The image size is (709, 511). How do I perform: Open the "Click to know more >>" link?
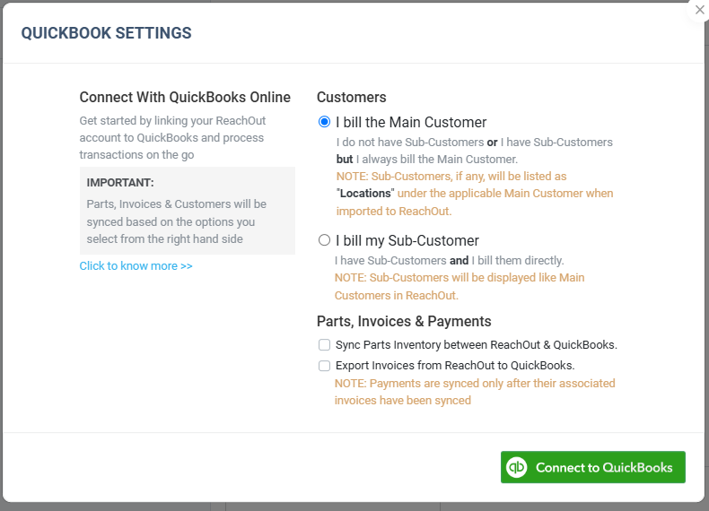point(136,265)
